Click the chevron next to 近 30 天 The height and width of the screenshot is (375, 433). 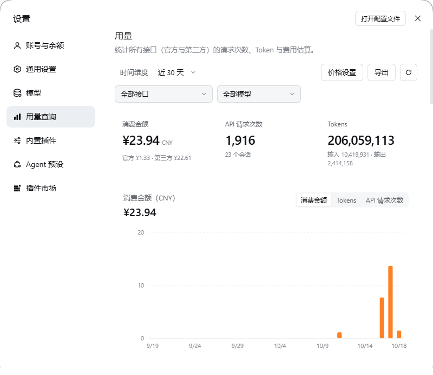193,72
